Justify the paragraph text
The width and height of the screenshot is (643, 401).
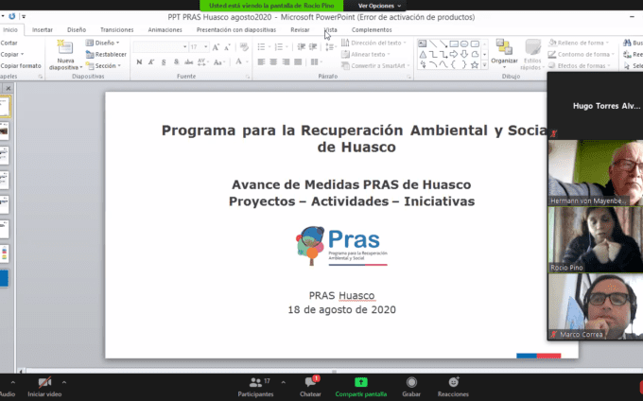pyautogui.click(x=298, y=61)
